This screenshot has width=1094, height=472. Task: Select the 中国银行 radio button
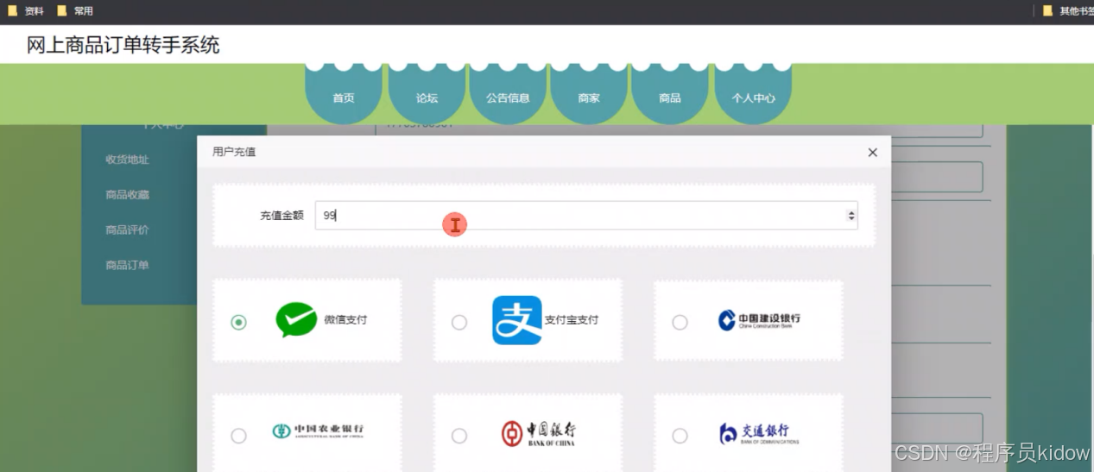tap(459, 436)
